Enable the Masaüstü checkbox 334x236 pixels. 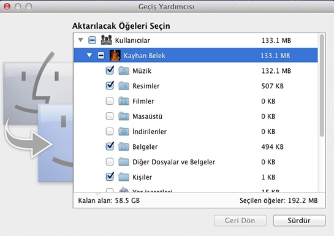pyautogui.click(x=110, y=116)
